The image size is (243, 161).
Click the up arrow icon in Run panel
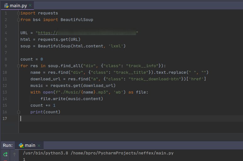pos(14,154)
